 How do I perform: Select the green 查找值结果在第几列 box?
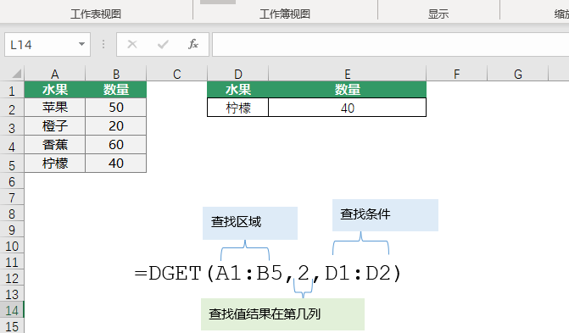282,314
